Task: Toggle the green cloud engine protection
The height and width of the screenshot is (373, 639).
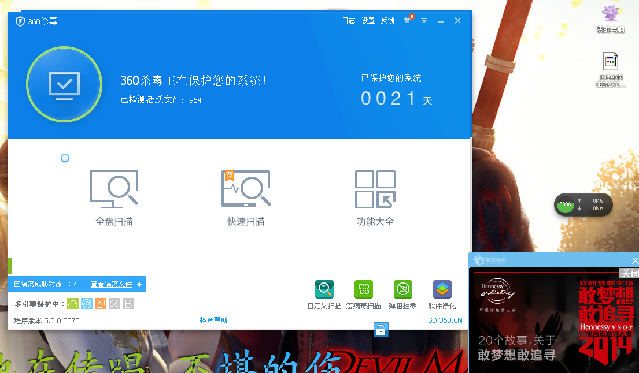Action: pos(73,304)
